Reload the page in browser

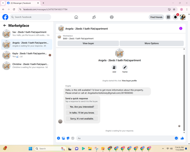(14, 9)
